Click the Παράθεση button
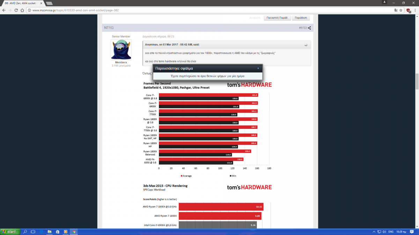The width and height of the screenshot is (419, 235). [x=301, y=17]
